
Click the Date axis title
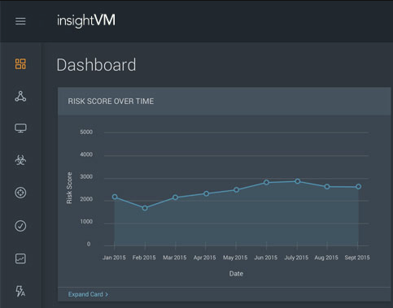click(x=236, y=274)
